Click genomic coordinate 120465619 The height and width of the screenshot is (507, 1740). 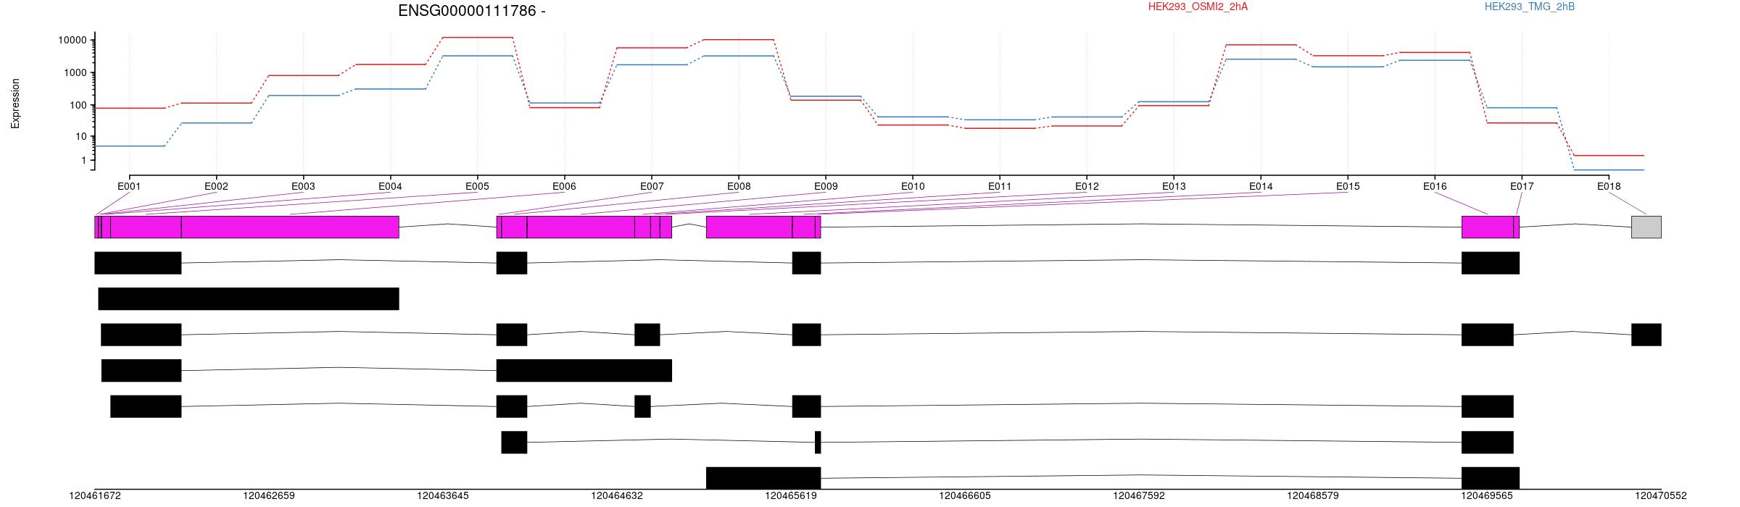[791, 496]
